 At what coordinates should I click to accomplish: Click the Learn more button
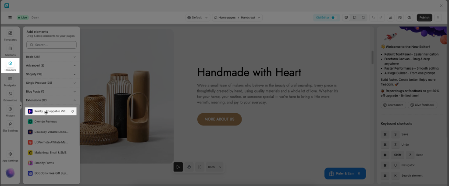pyautogui.click(x=393, y=105)
